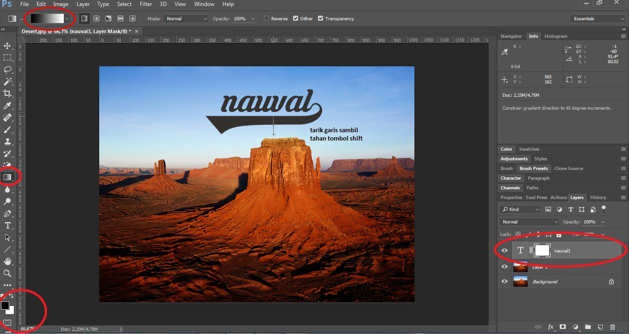Enable the Reverse checkbox

point(267,18)
